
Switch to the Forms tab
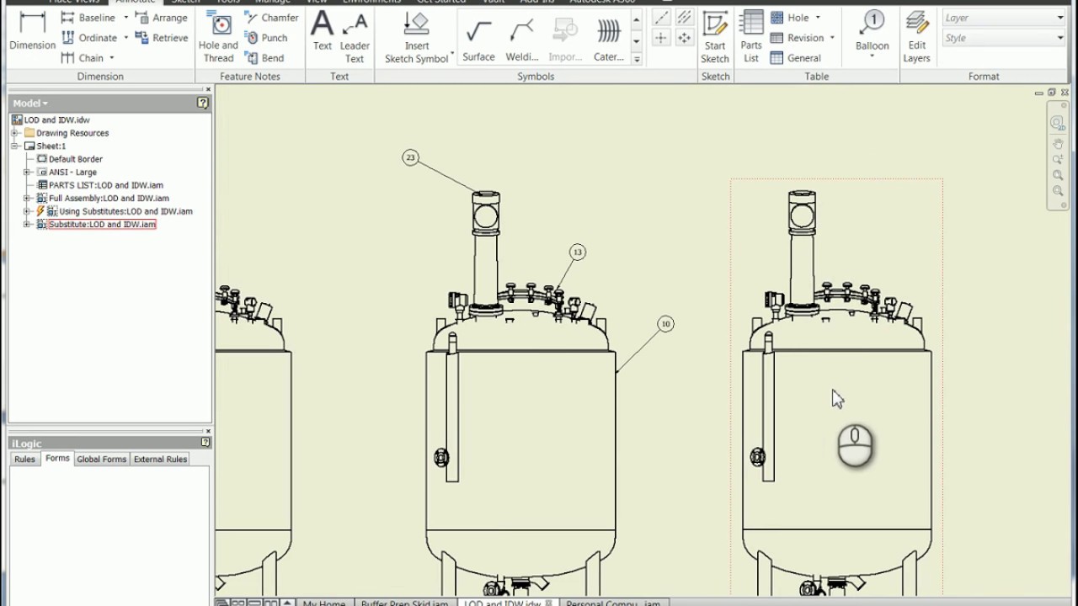pyautogui.click(x=57, y=459)
